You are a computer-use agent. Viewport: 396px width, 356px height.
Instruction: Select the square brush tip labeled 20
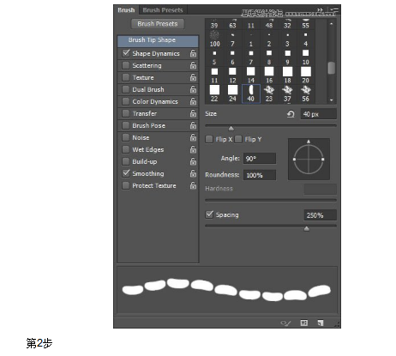(x=306, y=75)
